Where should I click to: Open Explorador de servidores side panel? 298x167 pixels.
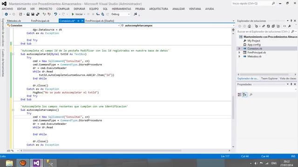pyautogui.click(x=3, y=32)
